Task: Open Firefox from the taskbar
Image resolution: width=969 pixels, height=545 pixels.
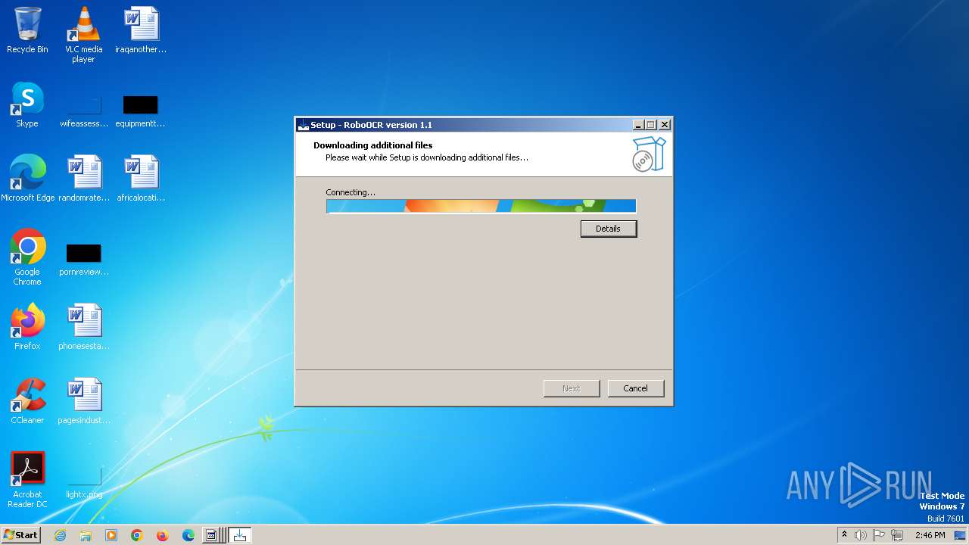Action: coord(163,535)
